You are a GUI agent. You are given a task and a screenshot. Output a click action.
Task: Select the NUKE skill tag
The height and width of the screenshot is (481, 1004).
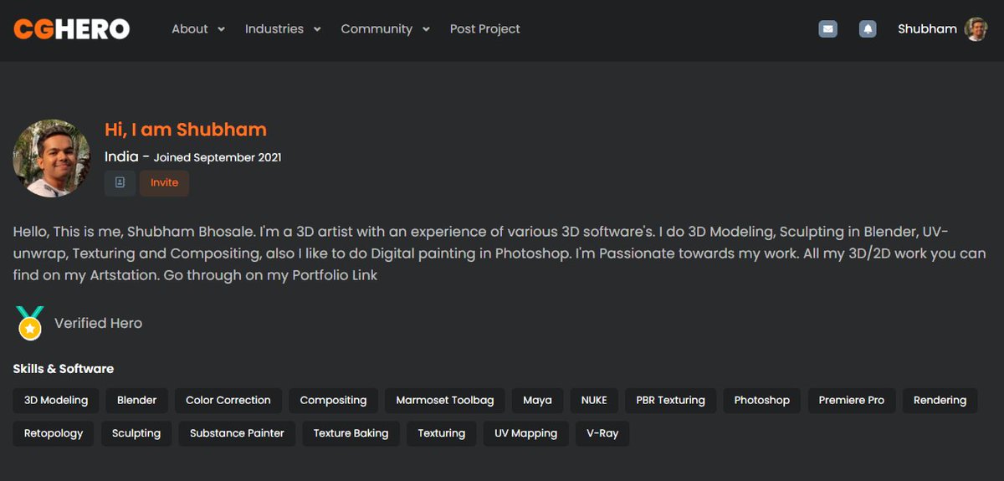[594, 401]
